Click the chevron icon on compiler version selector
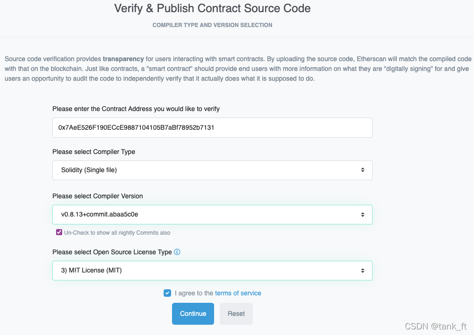This screenshot has width=474, height=335. click(363, 214)
